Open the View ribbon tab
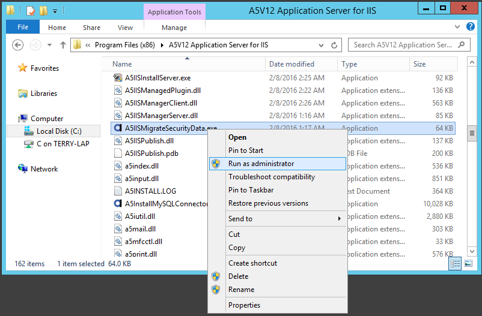Image resolution: width=482 pixels, height=316 pixels. [125, 28]
